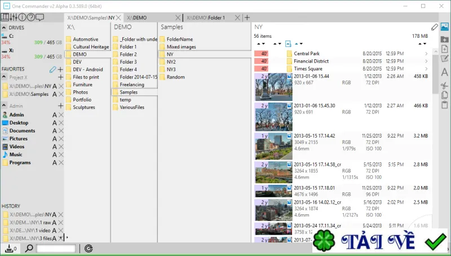Viewport: 451px width, 256px height.
Task: Switch to X:\DEMO\Samples\NY tab
Action: coord(91,18)
